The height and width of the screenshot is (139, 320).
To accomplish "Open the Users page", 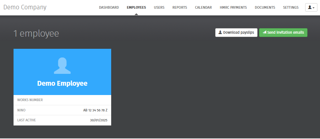I will coord(159,7).
